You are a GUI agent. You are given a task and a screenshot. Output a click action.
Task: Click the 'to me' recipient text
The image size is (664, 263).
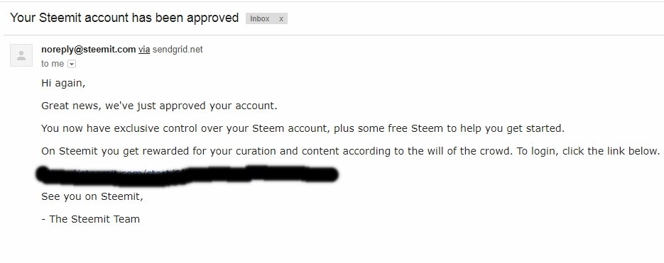[53, 64]
